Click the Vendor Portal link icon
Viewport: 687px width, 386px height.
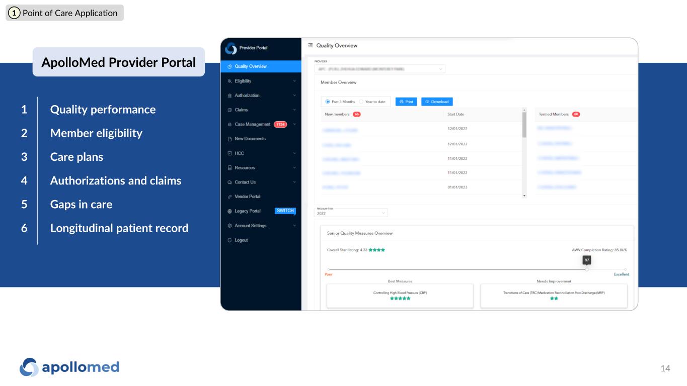[x=230, y=197]
